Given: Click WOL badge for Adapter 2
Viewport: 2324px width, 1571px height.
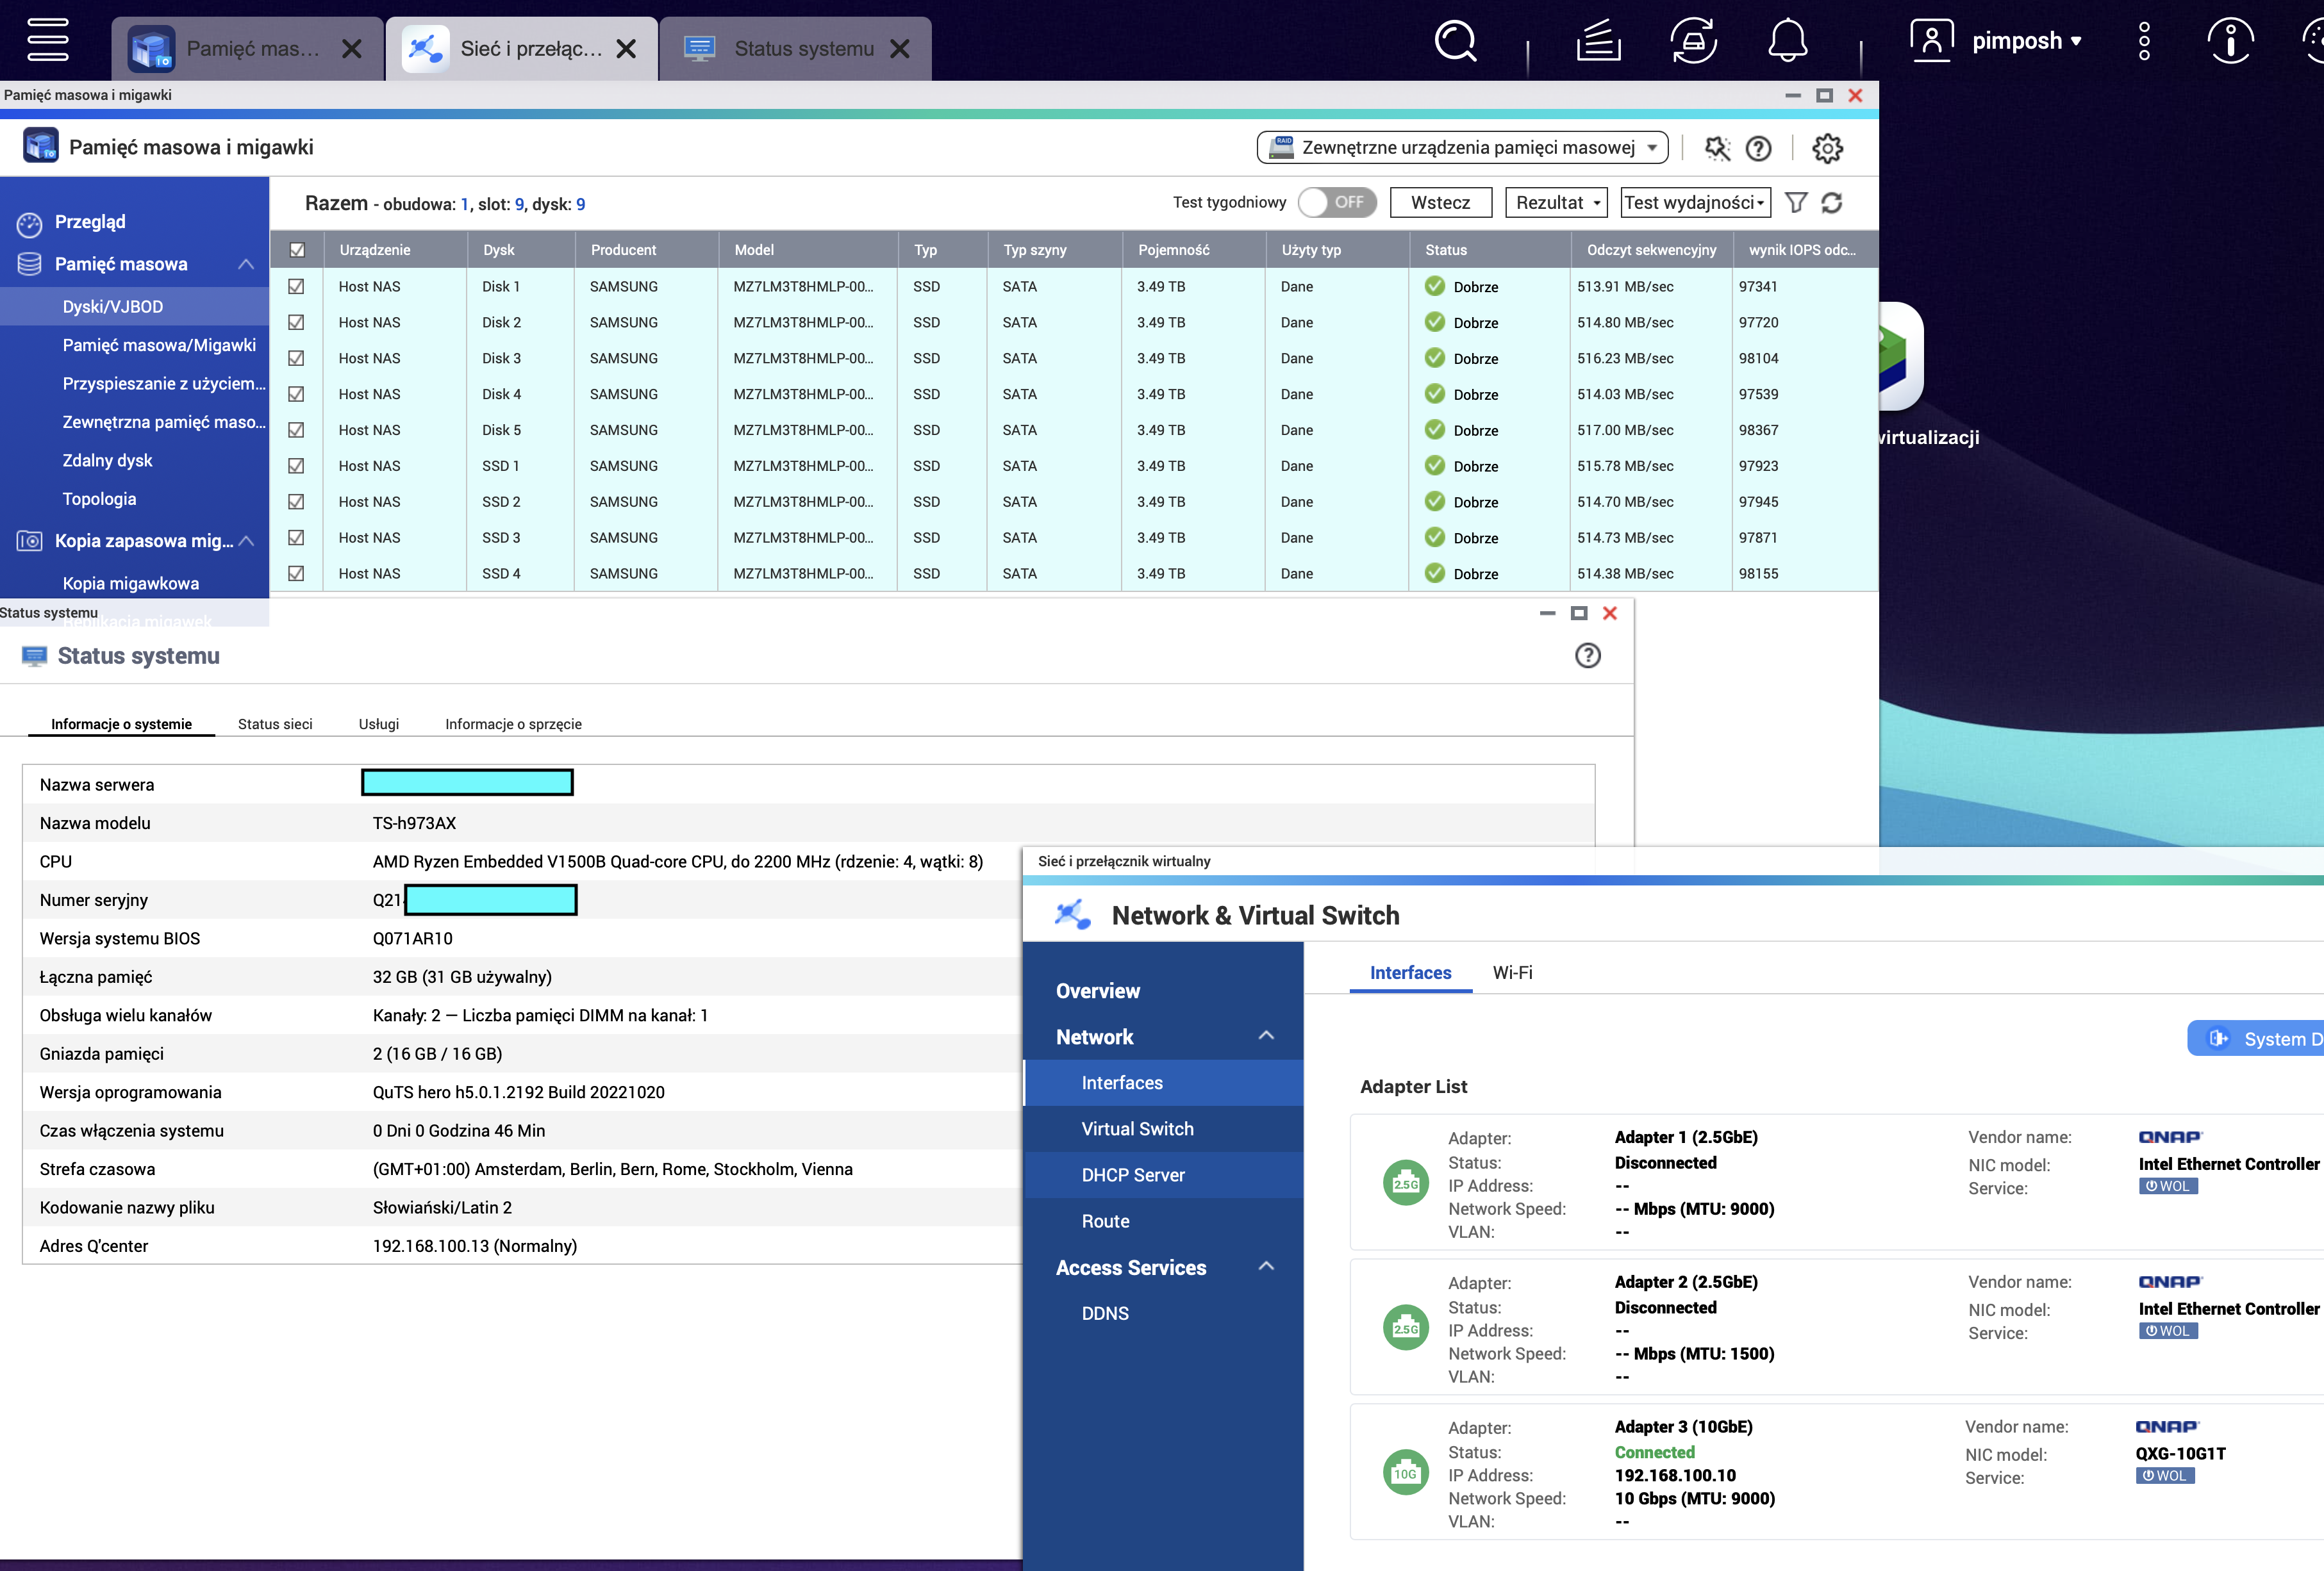Looking at the screenshot, I should point(2167,1331).
